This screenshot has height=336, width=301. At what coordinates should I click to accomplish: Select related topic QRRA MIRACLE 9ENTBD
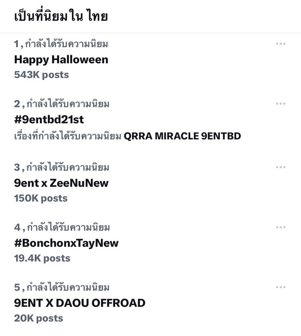(182, 136)
